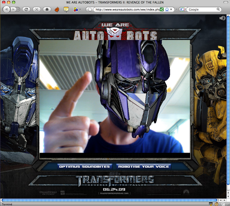Viewport: 230px width, 206px height.
Task: Go back to the previous page
Action: pos(6,10)
